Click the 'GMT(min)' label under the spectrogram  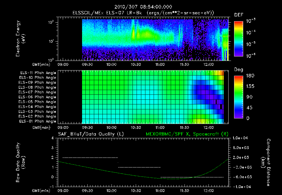click(x=41, y=64)
